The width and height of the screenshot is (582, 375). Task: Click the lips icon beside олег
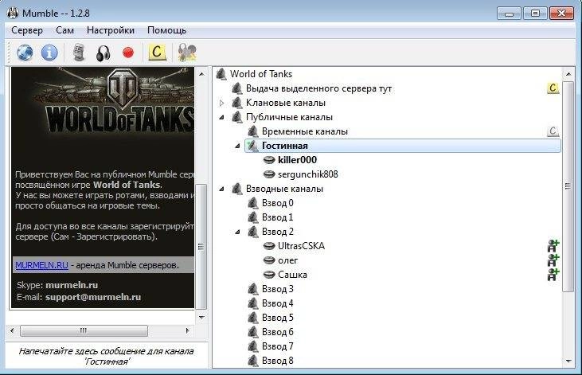(269, 260)
